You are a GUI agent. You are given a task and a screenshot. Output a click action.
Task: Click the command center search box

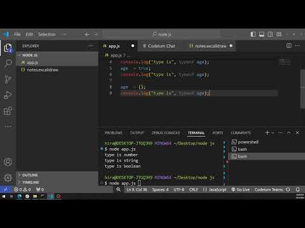[161, 34]
